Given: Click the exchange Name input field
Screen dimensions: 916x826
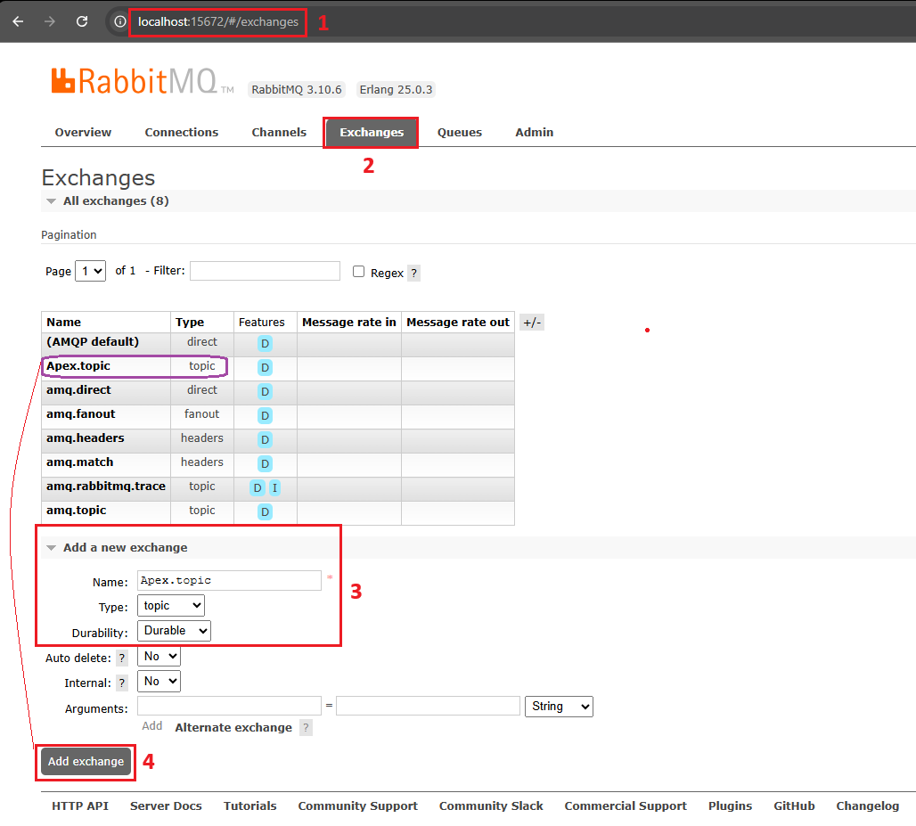Looking at the screenshot, I should click(x=229, y=581).
